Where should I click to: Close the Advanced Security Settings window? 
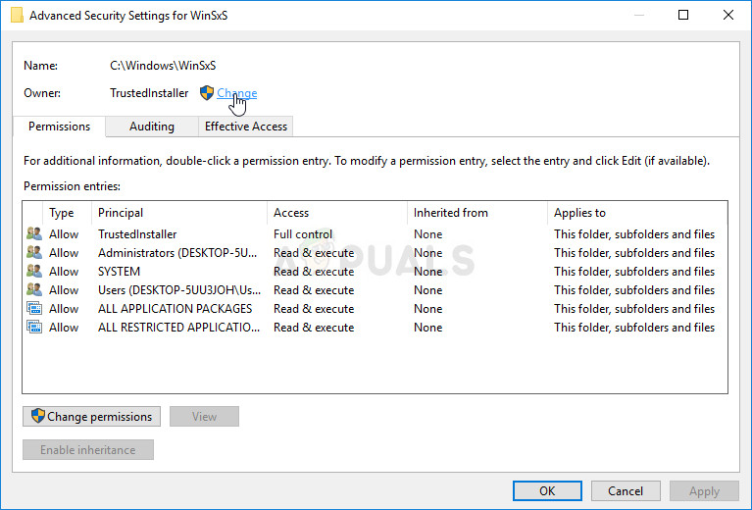pyautogui.click(x=728, y=15)
